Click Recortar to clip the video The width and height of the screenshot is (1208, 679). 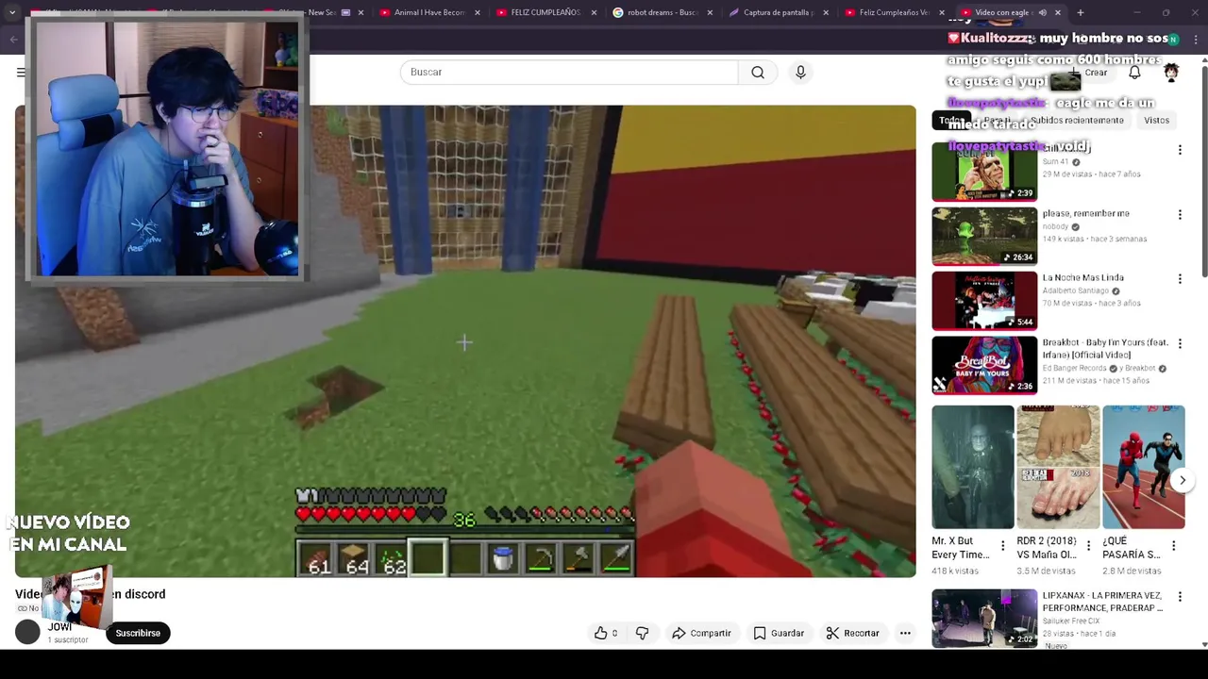[852, 633]
